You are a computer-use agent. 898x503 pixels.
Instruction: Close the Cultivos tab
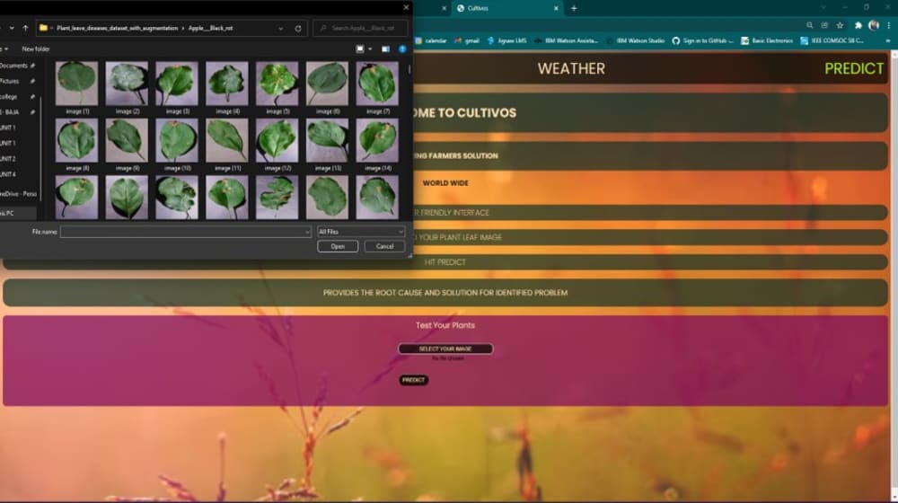556,8
